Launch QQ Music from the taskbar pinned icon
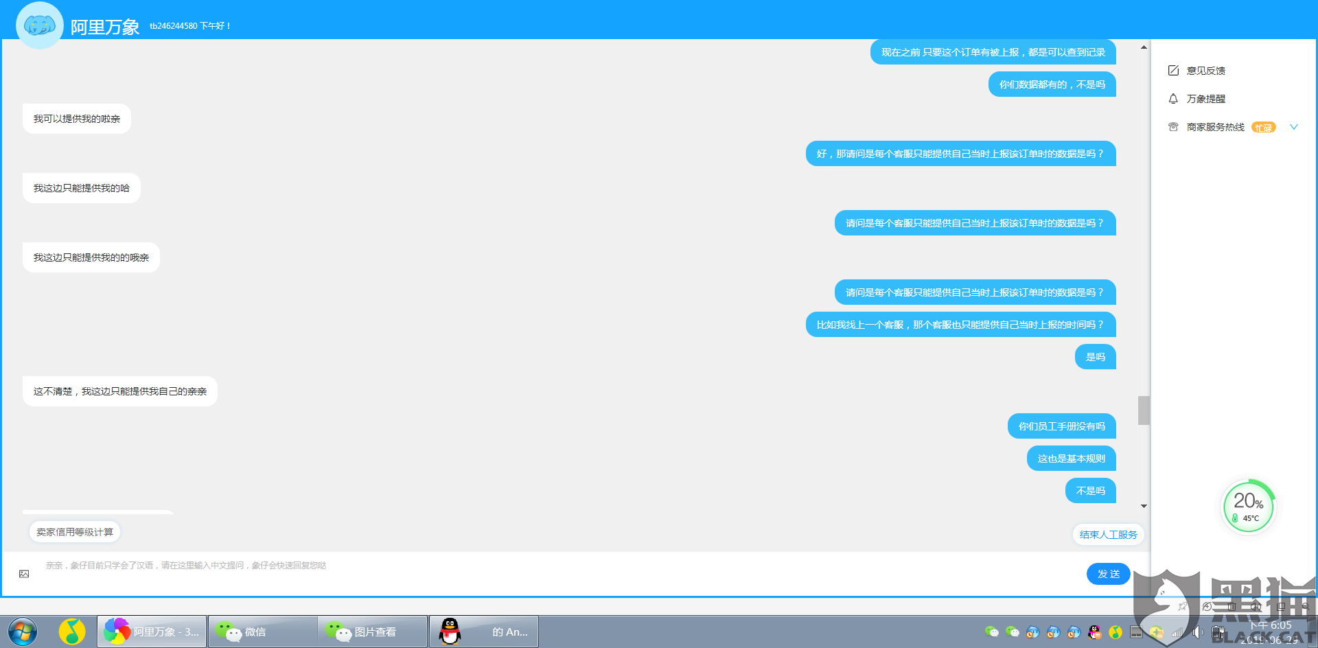This screenshot has height=648, width=1318. (x=72, y=632)
